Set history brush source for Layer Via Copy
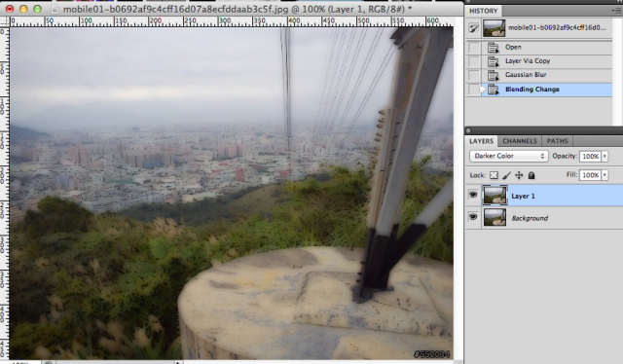 pyautogui.click(x=474, y=61)
